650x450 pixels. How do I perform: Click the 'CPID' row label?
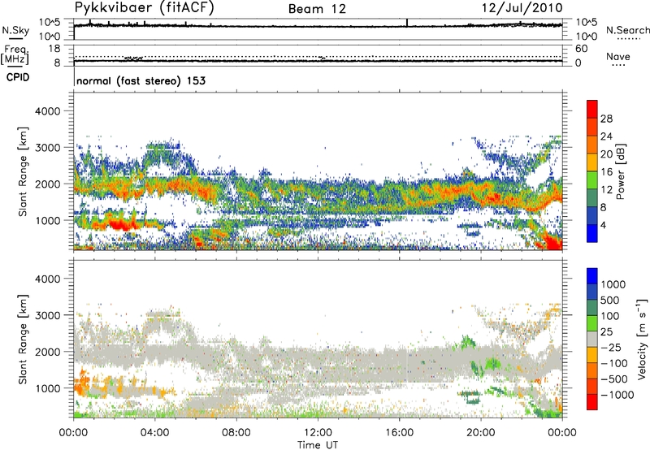[18, 77]
